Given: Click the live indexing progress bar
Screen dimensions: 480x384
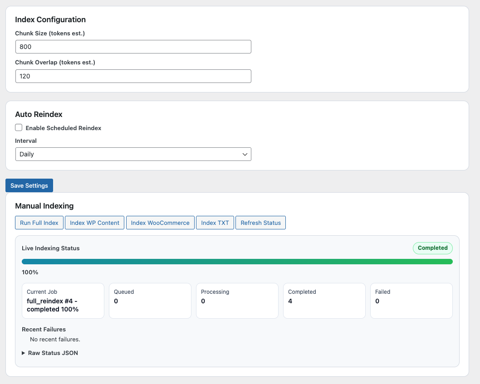Looking at the screenshot, I should [x=237, y=262].
